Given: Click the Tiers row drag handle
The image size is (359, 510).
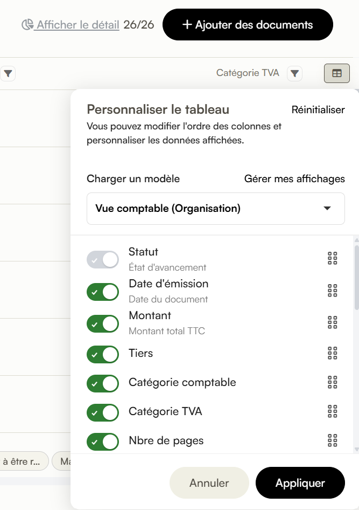Looking at the screenshot, I should pyautogui.click(x=332, y=353).
